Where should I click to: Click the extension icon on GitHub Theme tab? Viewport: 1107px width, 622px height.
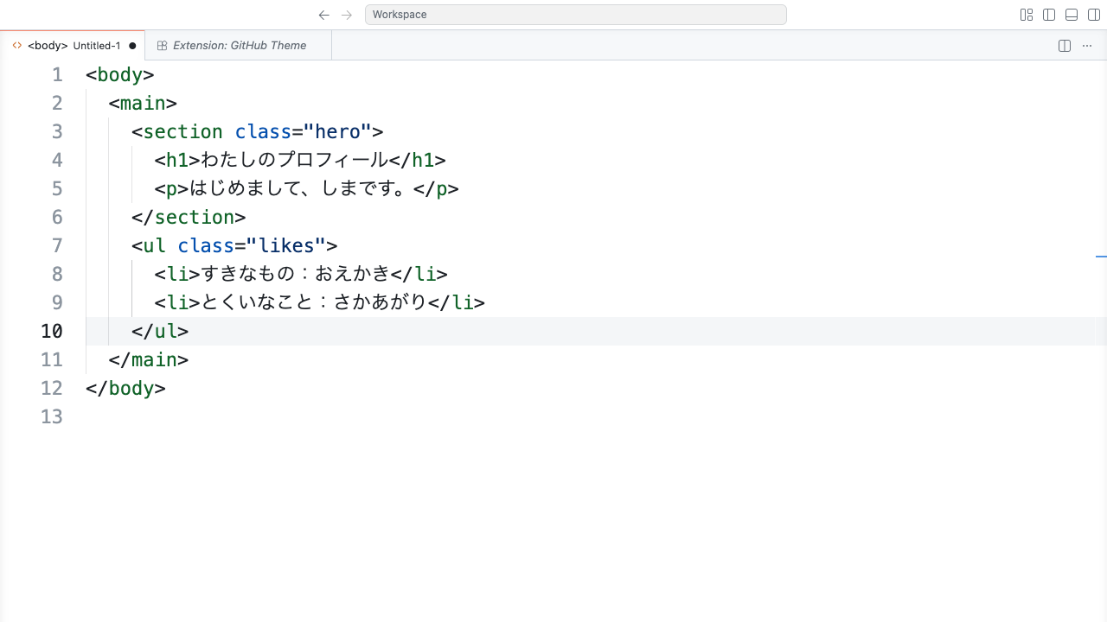coord(162,46)
